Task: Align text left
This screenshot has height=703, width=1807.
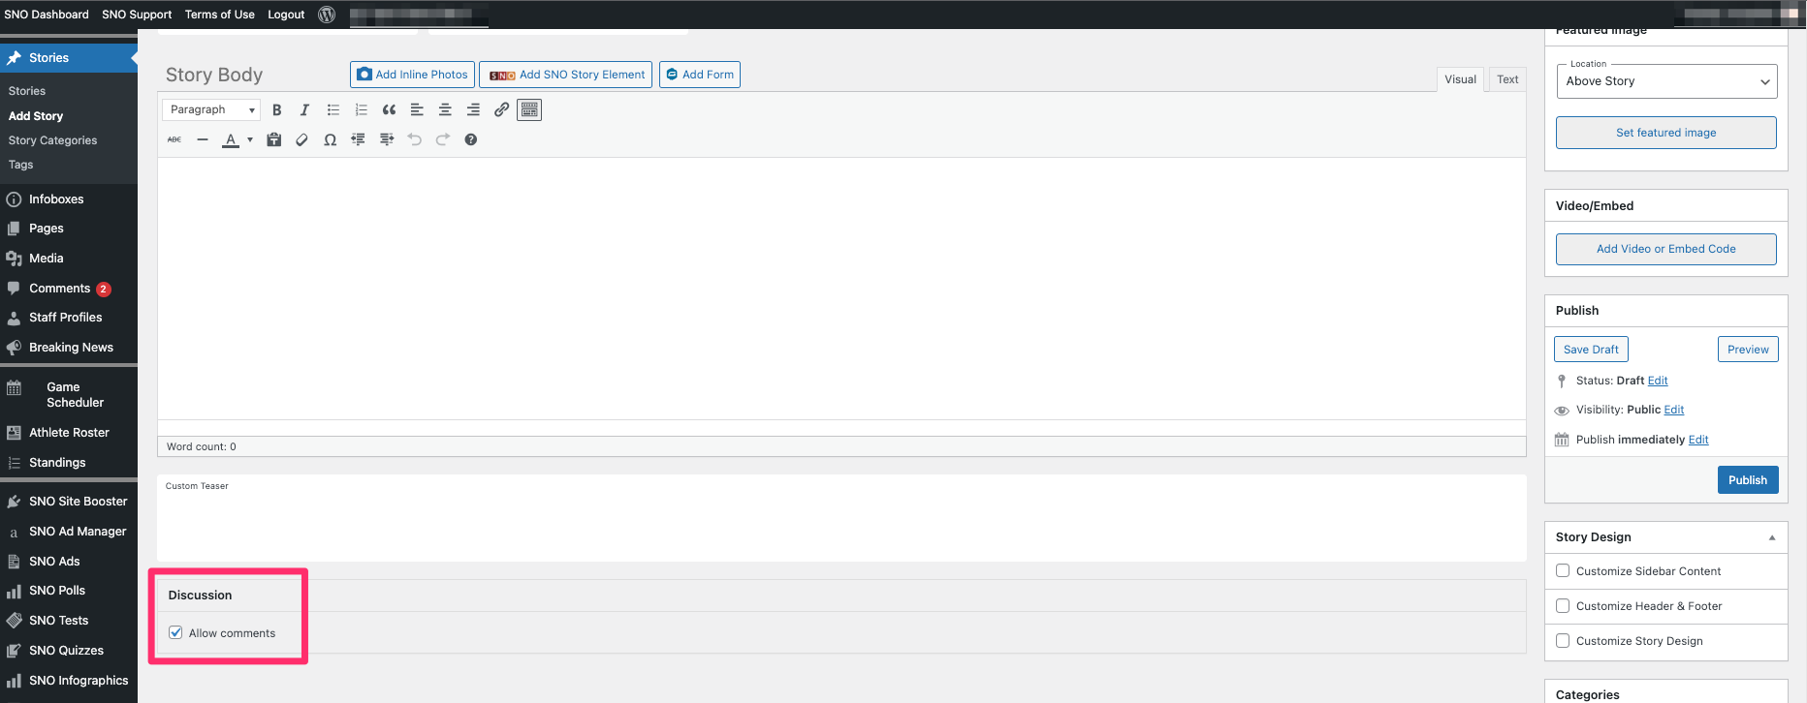Action: click(x=417, y=110)
